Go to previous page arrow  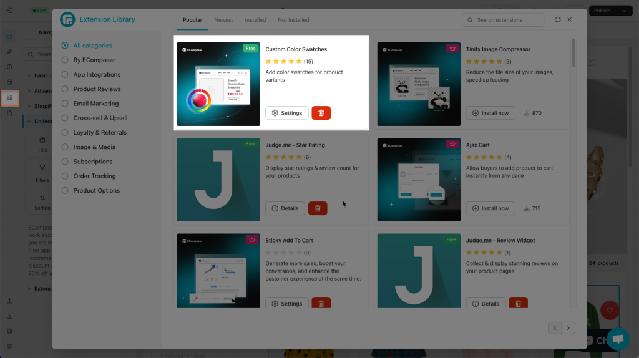tap(555, 328)
